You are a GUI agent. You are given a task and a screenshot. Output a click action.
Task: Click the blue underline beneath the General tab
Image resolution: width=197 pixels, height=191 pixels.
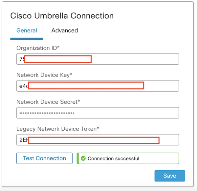coord(27,38)
